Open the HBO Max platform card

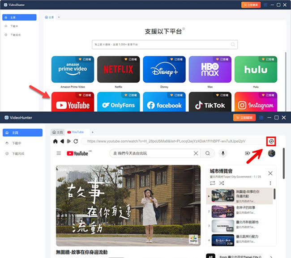tap(210, 69)
